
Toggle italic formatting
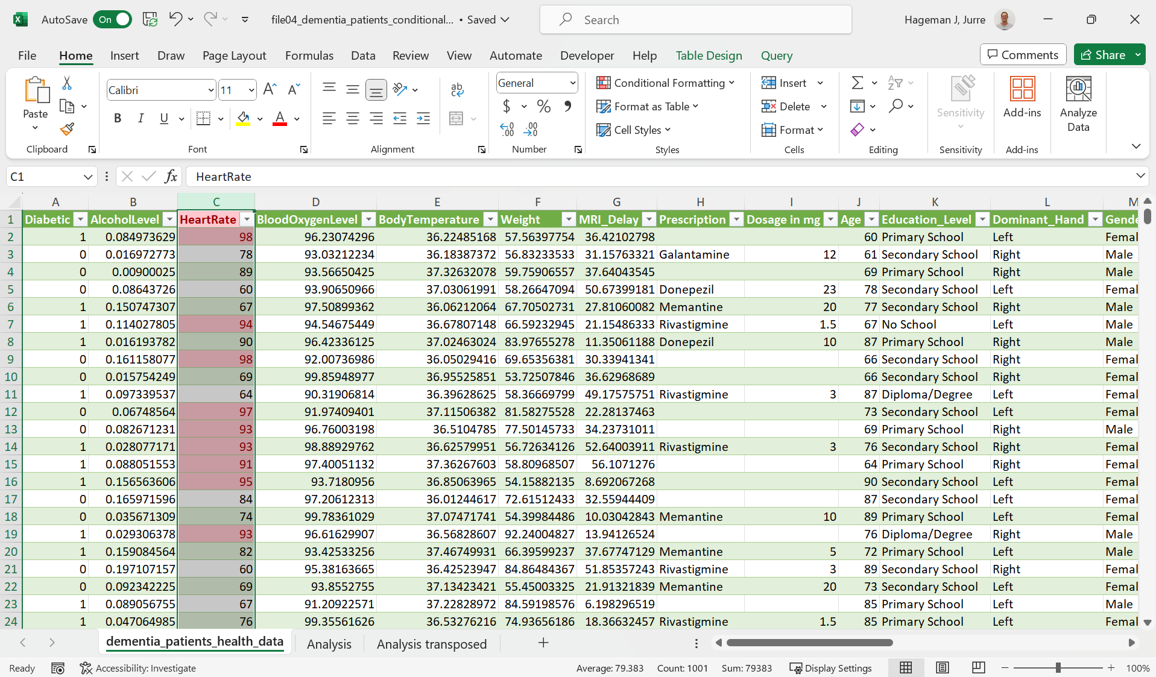(x=141, y=118)
